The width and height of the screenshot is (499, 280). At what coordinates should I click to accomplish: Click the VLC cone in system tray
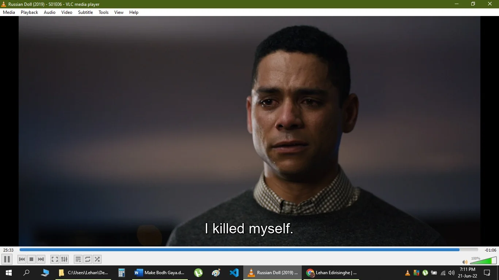click(x=408, y=273)
